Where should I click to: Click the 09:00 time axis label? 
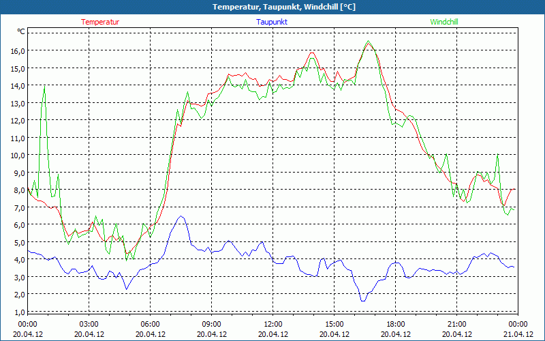pyautogui.click(x=212, y=325)
